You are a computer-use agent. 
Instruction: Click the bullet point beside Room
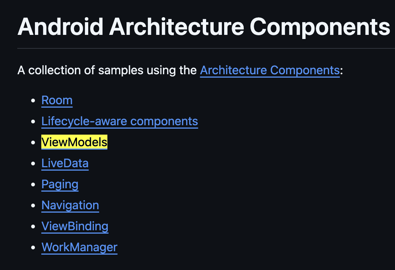pos(33,100)
